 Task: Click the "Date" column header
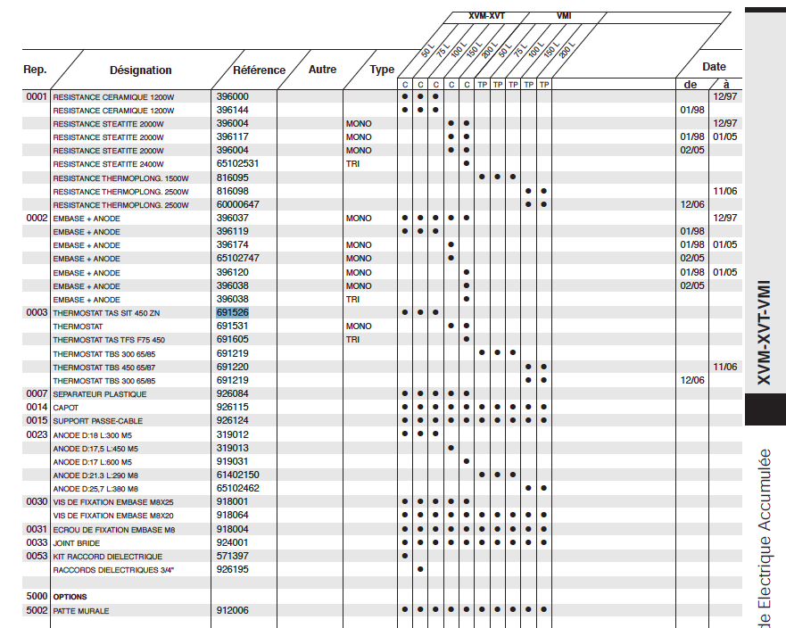pyautogui.click(x=714, y=67)
